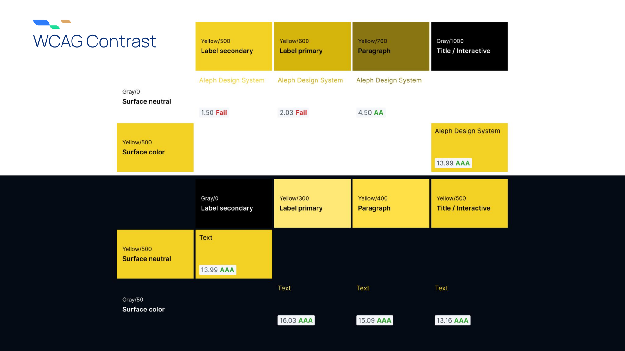Click the Yellow/400 Paragraph swatch
625x351 pixels.
click(x=391, y=203)
